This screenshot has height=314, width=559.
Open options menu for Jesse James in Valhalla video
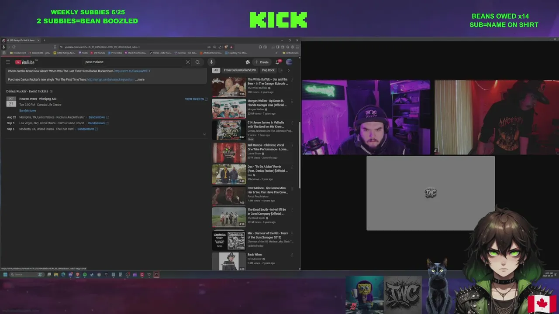click(x=292, y=123)
